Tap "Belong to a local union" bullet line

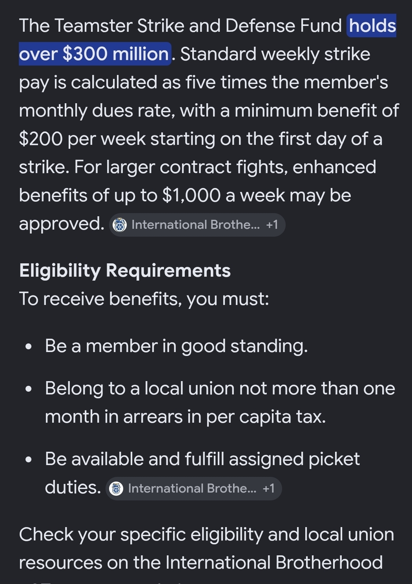click(x=220, y=389)
